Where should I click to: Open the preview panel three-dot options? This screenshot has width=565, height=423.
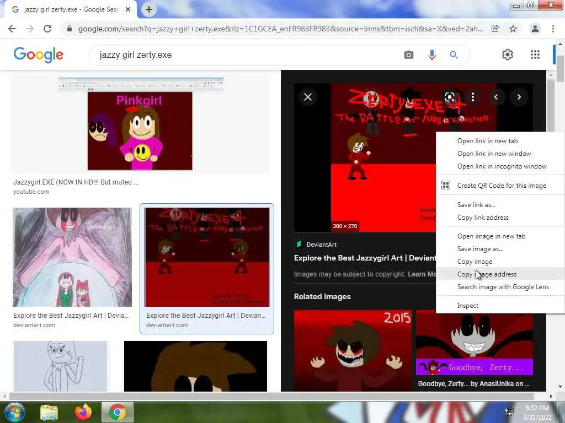tap(473, 97)
